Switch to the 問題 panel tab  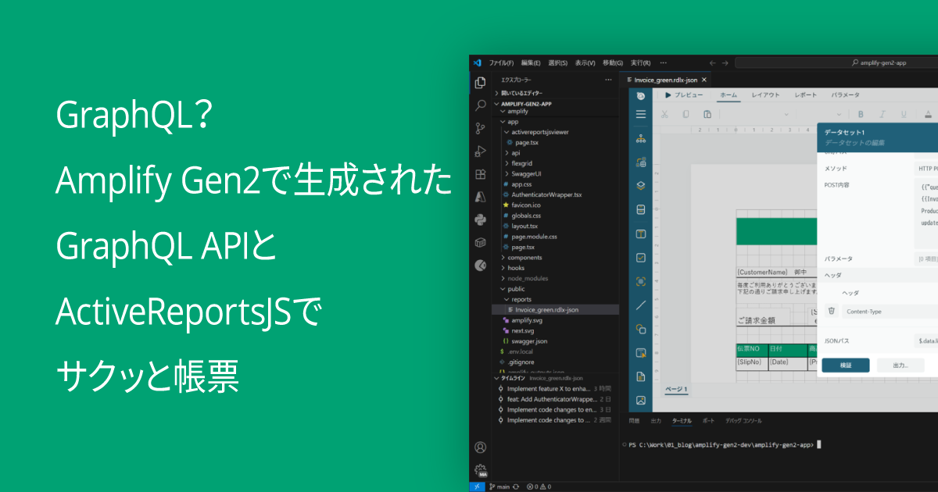pos(634,420)
